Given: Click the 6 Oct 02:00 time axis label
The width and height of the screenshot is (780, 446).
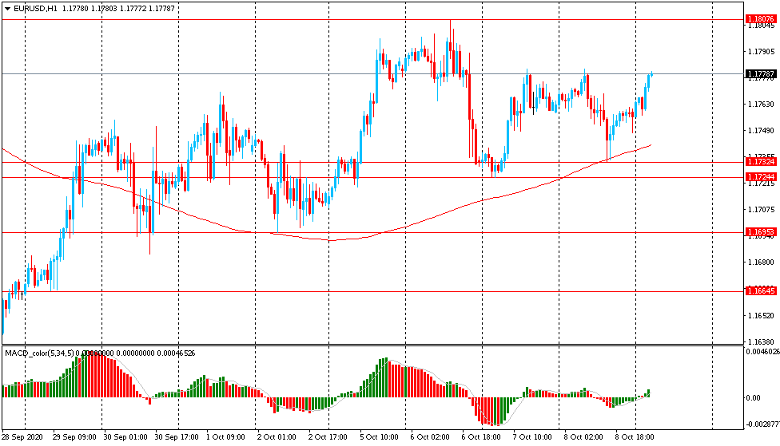Looking at the screenshot, I should 430,437.
